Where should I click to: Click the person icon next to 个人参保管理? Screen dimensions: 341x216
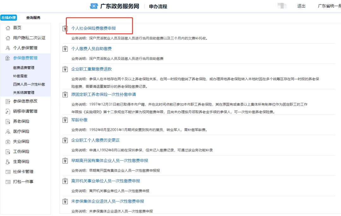pos(8,48)
